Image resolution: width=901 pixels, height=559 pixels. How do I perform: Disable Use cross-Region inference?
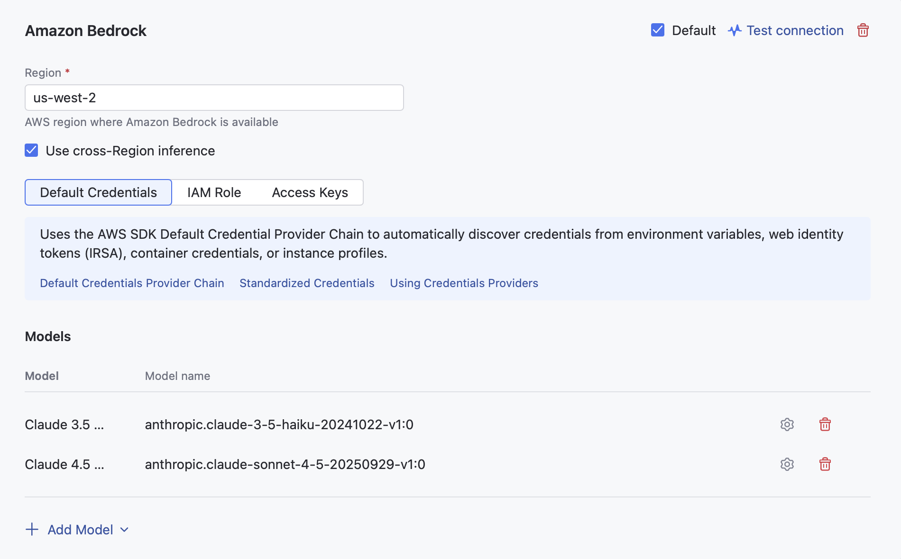click(x=31, y=150)
